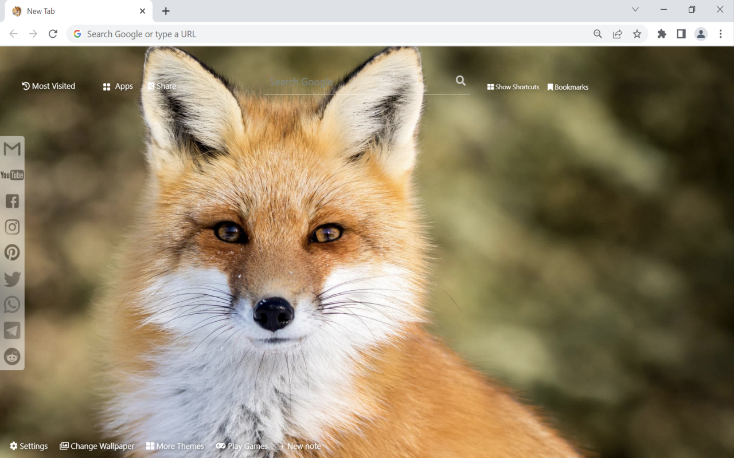Add a New note

pos(300,446)
